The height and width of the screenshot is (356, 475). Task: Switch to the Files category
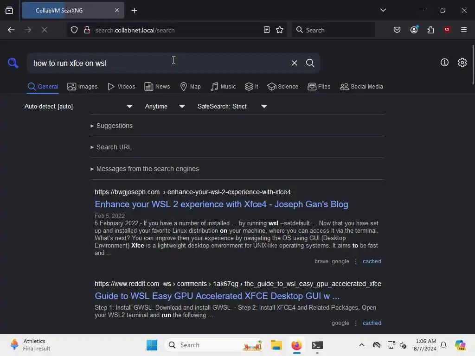(319, 87)
